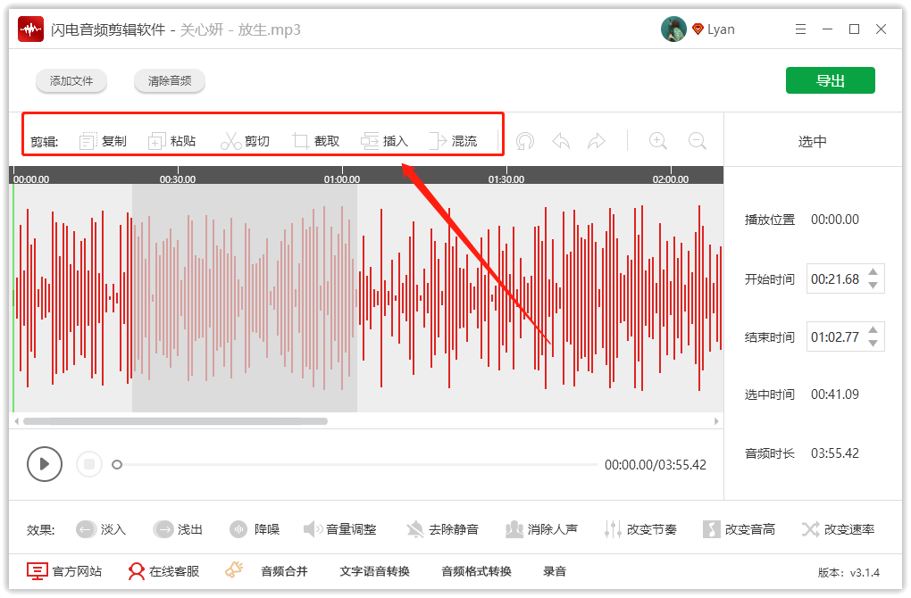Decrease the start time (开始时间) value
911x598 pixels.
[873, 285]
